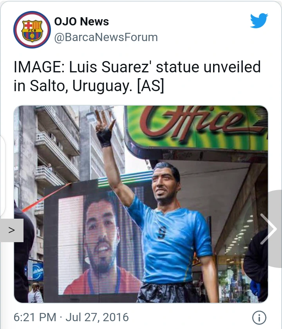Open the embedded statue photo
282x329 pixels.
click(x=141, y=204)
